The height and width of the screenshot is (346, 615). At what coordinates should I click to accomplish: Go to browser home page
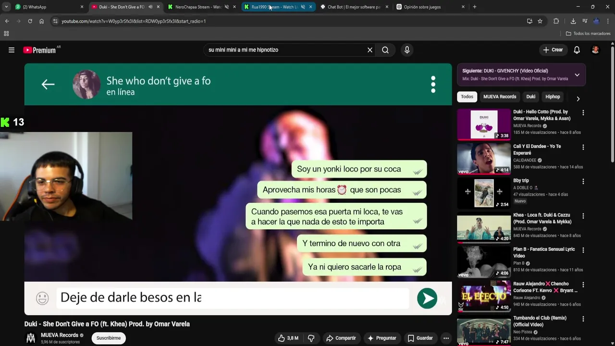[x=41, y=21]
